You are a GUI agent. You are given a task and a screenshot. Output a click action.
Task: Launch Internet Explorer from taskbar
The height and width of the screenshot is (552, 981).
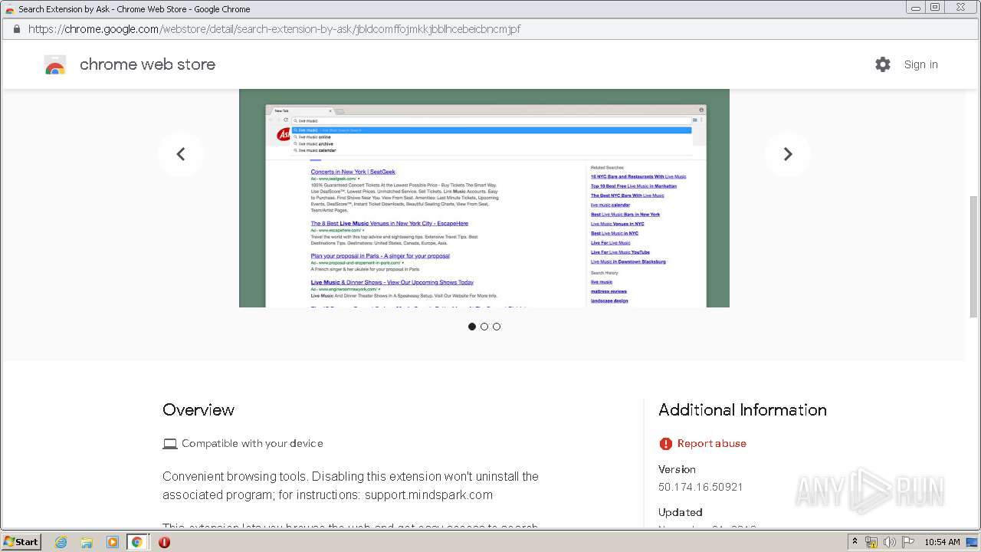coord(61,542)
